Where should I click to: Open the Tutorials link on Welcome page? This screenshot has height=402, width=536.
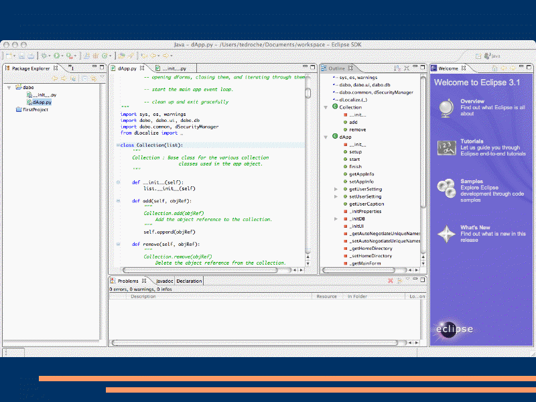tap(472, 141)
